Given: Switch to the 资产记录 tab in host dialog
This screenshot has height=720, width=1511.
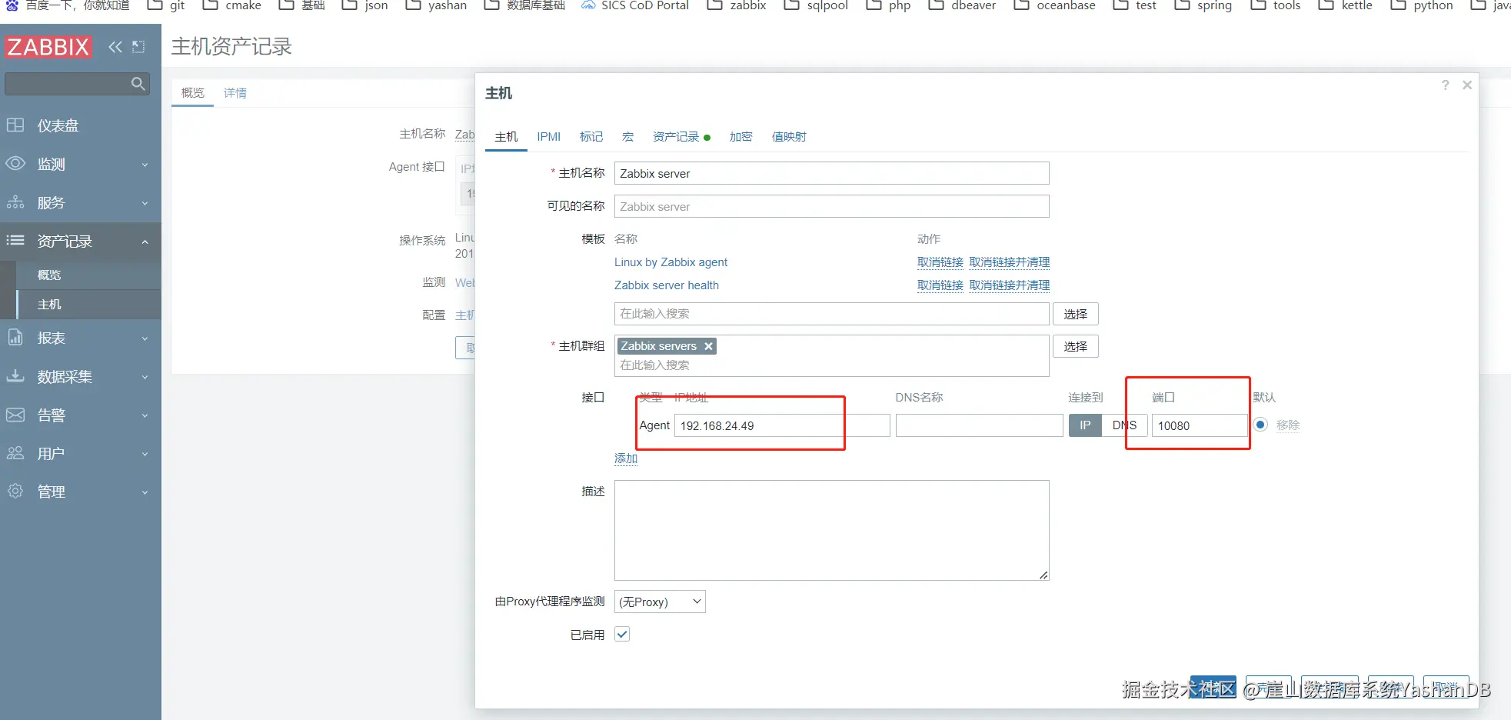Looking at the screenshot, I should coord(681,137).
